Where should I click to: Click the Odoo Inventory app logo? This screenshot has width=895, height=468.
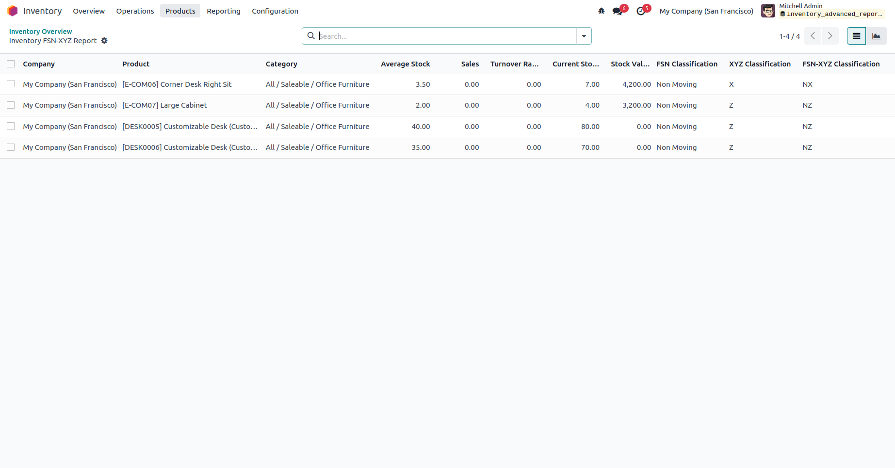pyautogui.click(x=13, y=11)
